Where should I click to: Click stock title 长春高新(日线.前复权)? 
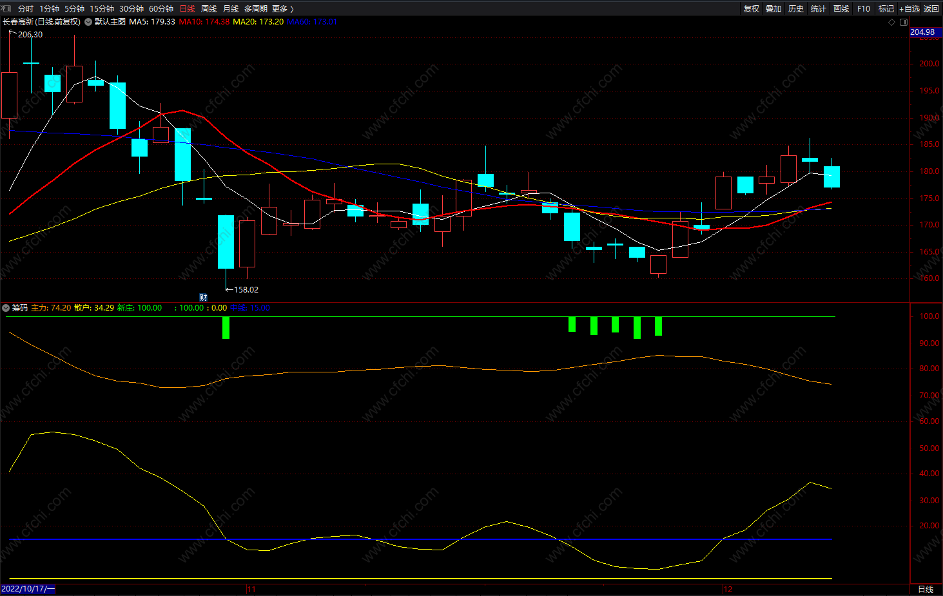pos(42,22)
